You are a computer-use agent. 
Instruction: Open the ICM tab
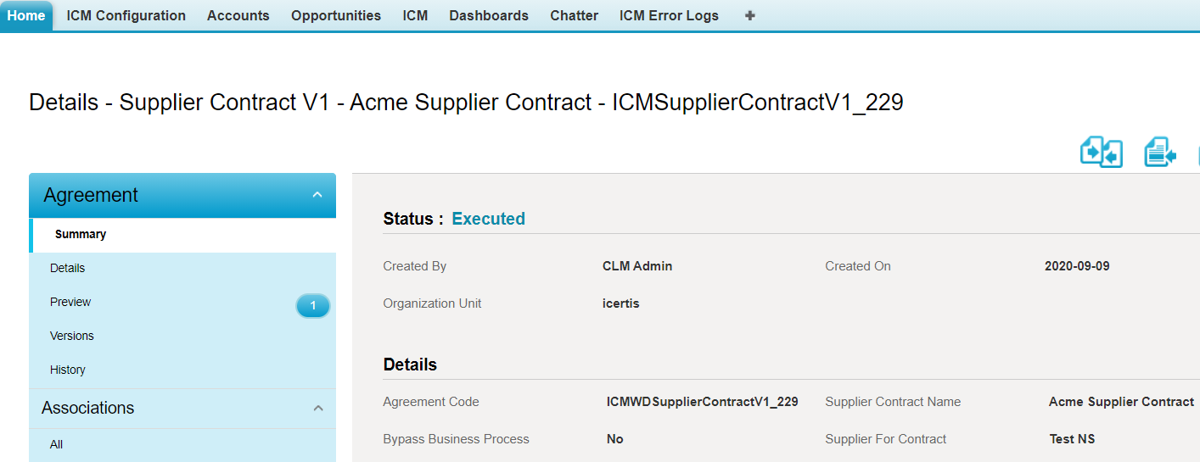(415, 15)
